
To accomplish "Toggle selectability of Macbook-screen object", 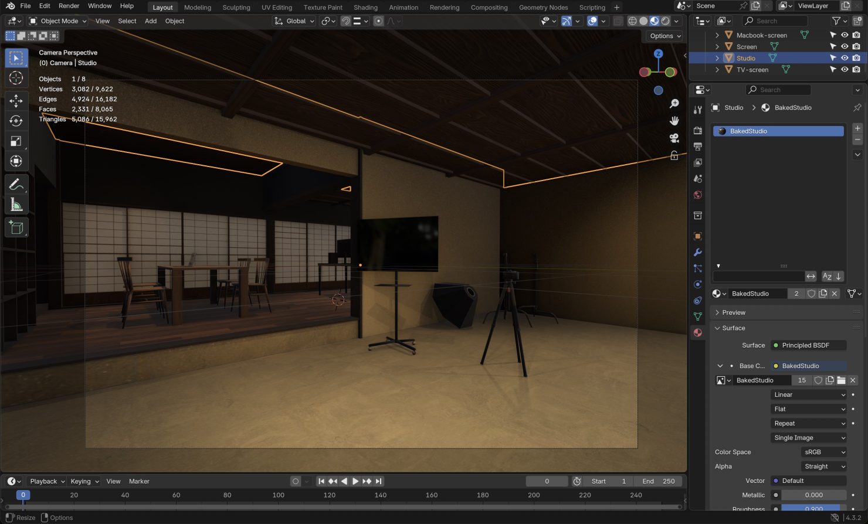I will 833,35.
